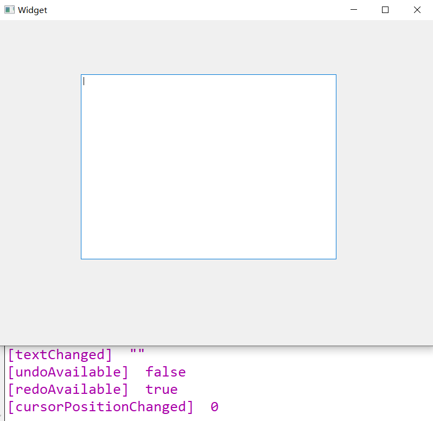Image resolution: width=433 pixels, height=421 pixels.
Task: Click the [cursorPositionChanged] 0 output line
Action: (x=113, y=407)
